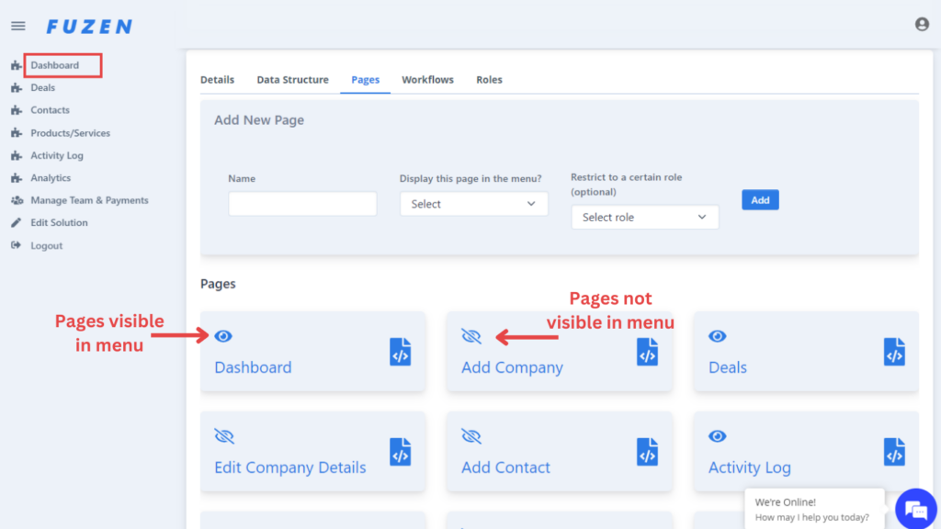Click the blue Add button
Image resolution: width=941 pixels, height=529 pixels.
click(x=760, y=199)
